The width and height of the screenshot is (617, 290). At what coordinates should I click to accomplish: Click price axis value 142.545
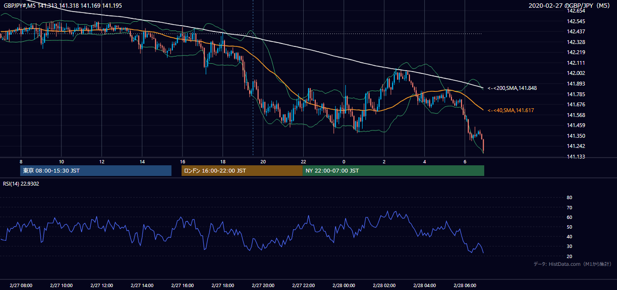[x=575, y=21]
